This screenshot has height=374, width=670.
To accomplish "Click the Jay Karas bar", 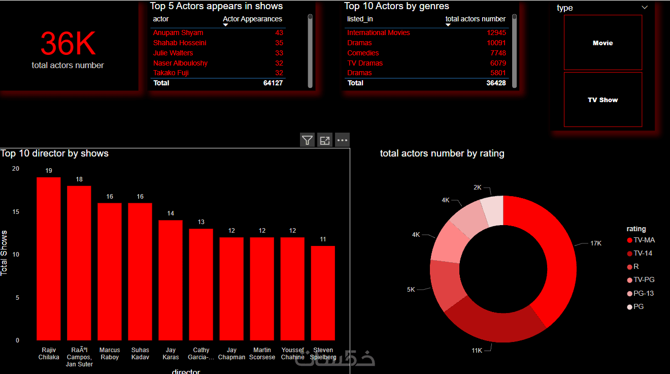I will tap(171, 280).
